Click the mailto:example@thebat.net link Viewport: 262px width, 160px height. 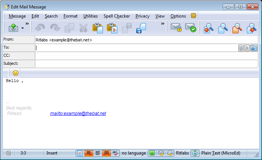tap(78, 114)
